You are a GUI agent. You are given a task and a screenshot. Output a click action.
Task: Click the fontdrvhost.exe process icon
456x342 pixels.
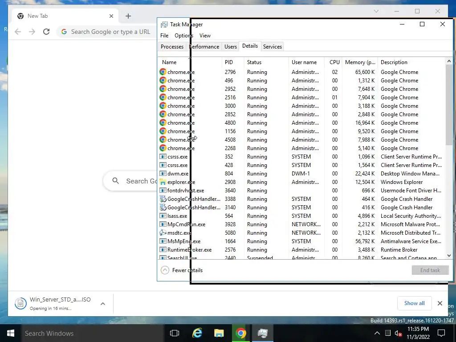[x=163, y=191]
